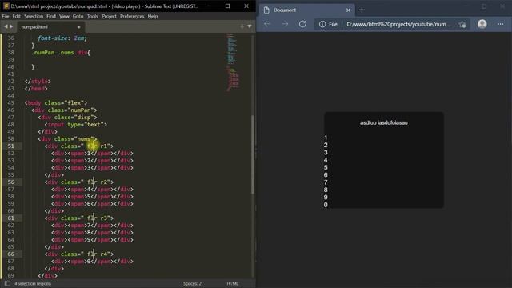The height and width of the screenshot is (288, 512).
Task: Open the HTML syntax selector
Action: [x=233, y=283]
